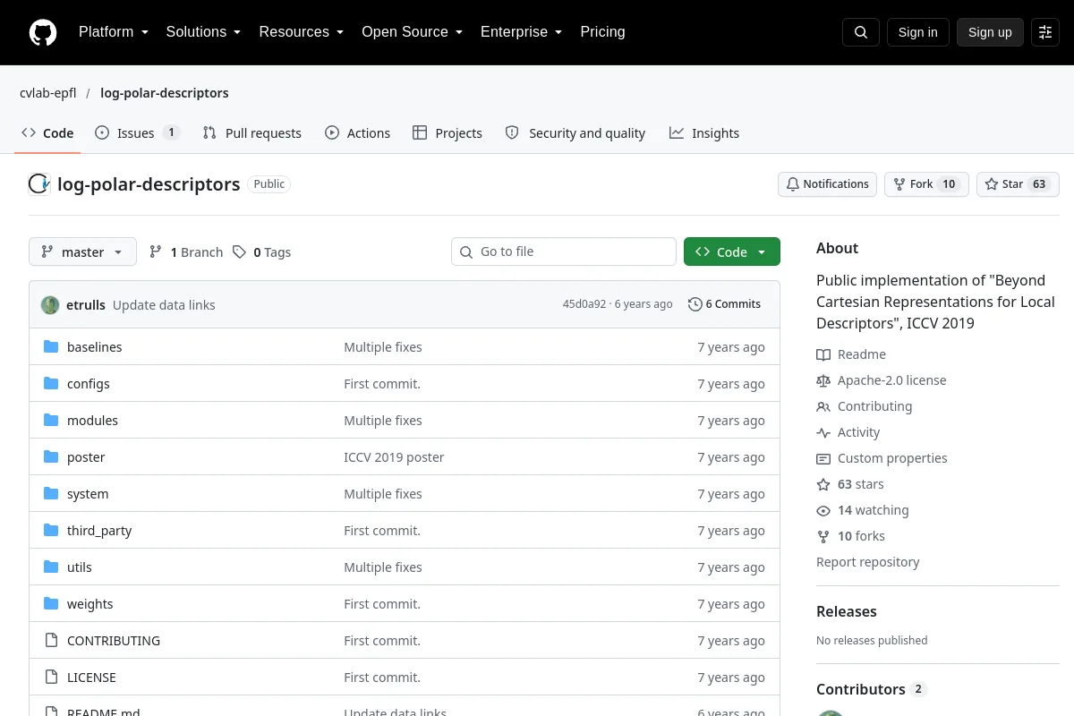The width and height of the screenshot is (1074, 716).
Task: Switch to the Insights tab
Action: click(x=704, y=133)
